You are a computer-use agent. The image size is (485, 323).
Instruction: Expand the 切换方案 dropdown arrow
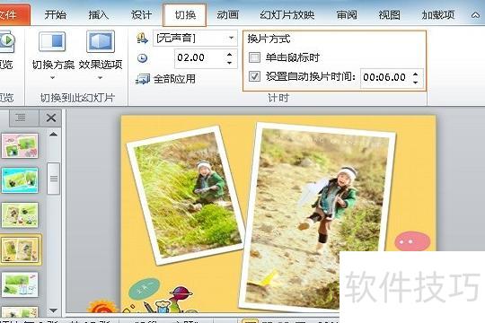tap(53, 77)
